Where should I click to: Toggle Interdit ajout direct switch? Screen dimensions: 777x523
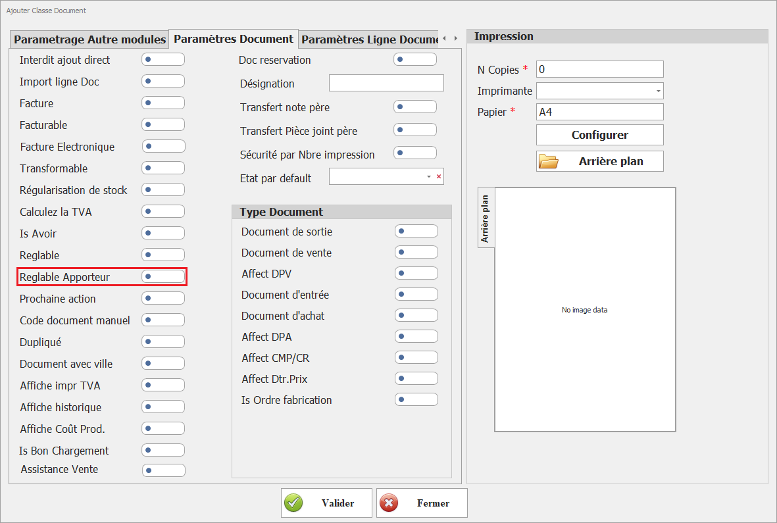[163, 59]
